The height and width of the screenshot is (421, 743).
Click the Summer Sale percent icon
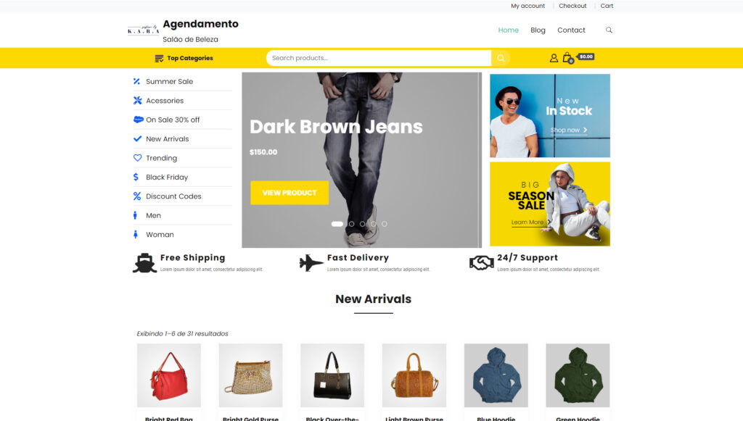point(137,81)
